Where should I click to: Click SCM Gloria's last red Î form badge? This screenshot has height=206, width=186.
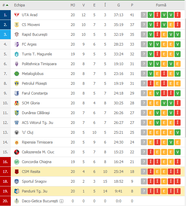(x=178, y=103)
